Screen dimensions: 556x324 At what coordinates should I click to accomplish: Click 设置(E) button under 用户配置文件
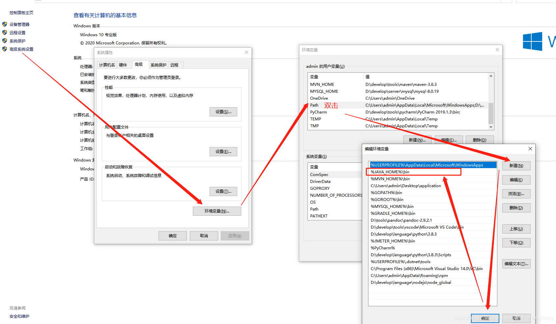click(223, 152)
